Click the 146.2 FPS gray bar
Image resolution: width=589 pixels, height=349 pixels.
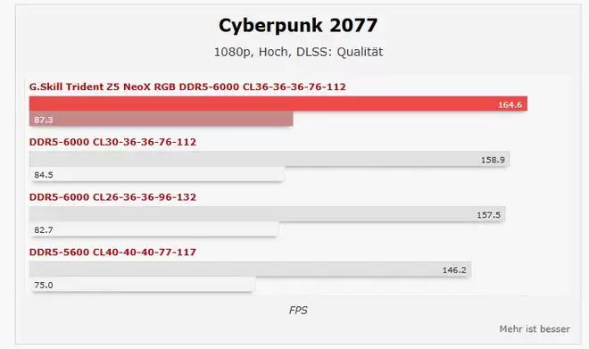tap(250, 270)
